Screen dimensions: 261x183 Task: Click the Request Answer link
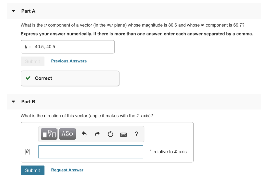click(67, 170)
